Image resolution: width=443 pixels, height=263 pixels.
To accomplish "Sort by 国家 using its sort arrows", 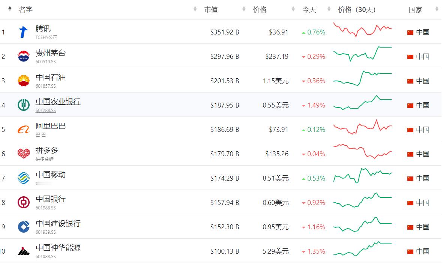I will [x=437, y=9].
